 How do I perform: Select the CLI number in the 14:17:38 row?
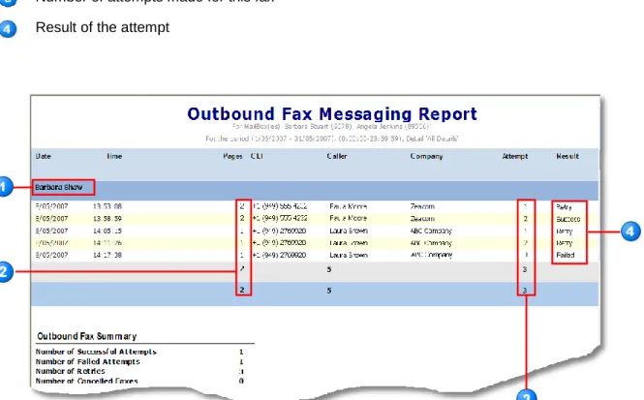279,255
